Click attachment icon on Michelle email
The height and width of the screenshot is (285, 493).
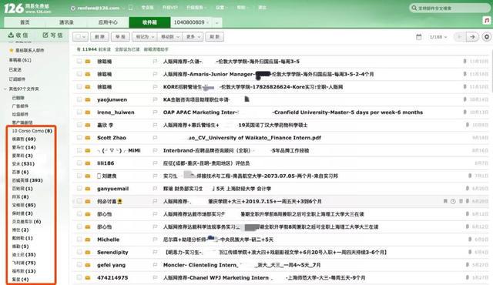(470, 239)
